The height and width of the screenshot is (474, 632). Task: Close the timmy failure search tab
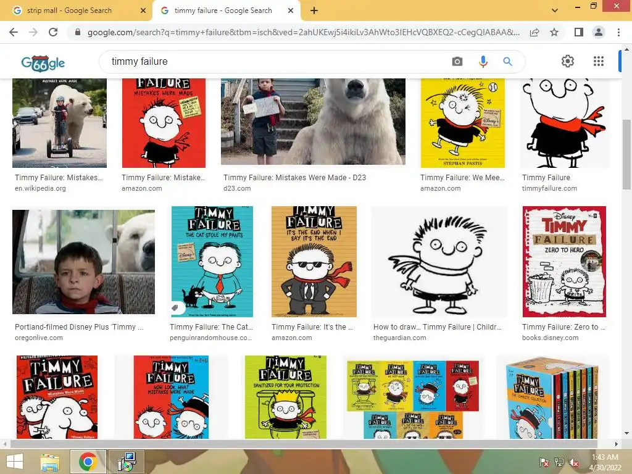(x=291, y=11)
